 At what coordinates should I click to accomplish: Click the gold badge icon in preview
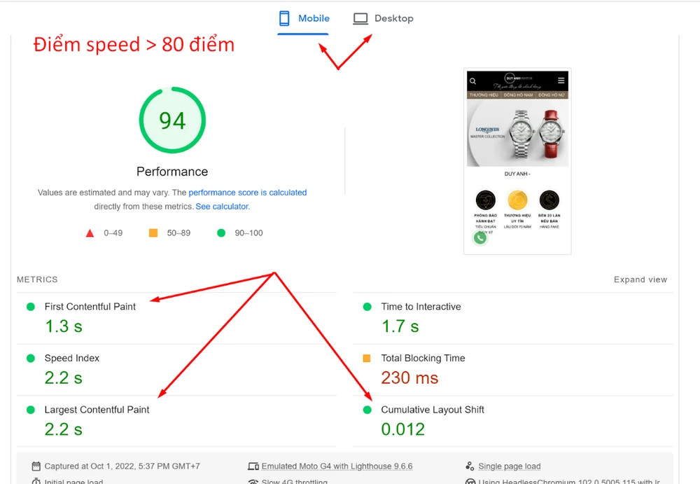tap(517, 200)
